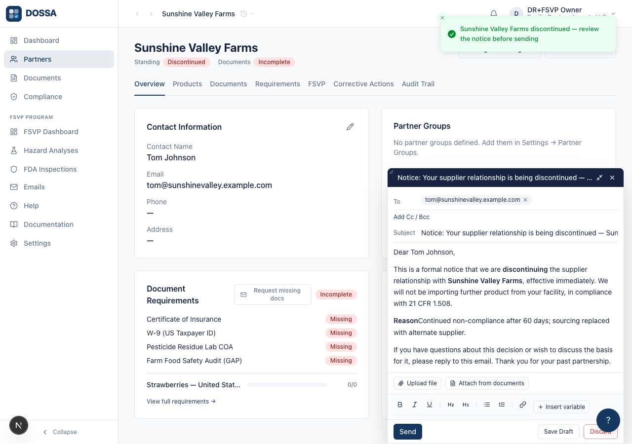Switch to the Overview tab
The height and width of the screenshot is (444, 632).
[150, 84]
